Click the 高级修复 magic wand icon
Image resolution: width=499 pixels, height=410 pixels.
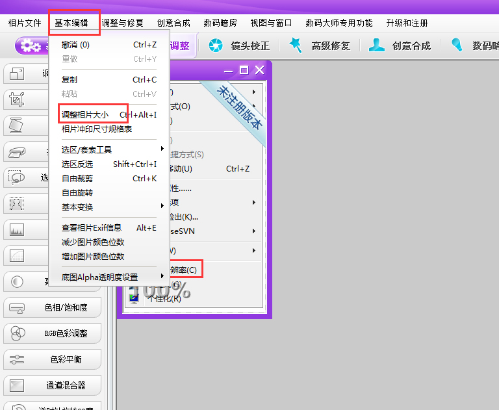tap(296, 45)
